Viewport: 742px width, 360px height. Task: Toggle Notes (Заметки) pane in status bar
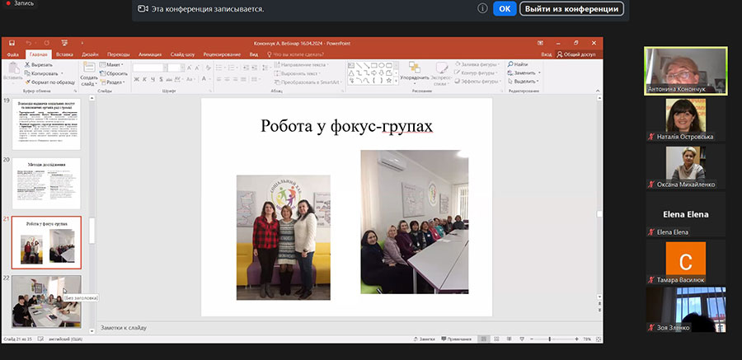425,339
